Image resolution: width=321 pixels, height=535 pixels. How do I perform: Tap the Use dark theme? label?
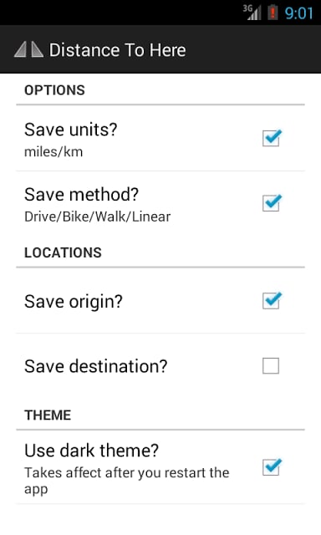pyautogui.click(x=91, y=451)
